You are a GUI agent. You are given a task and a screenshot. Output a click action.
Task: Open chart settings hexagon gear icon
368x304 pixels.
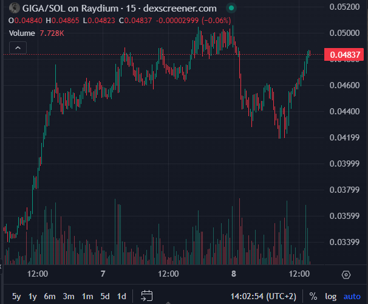[346, 275]
